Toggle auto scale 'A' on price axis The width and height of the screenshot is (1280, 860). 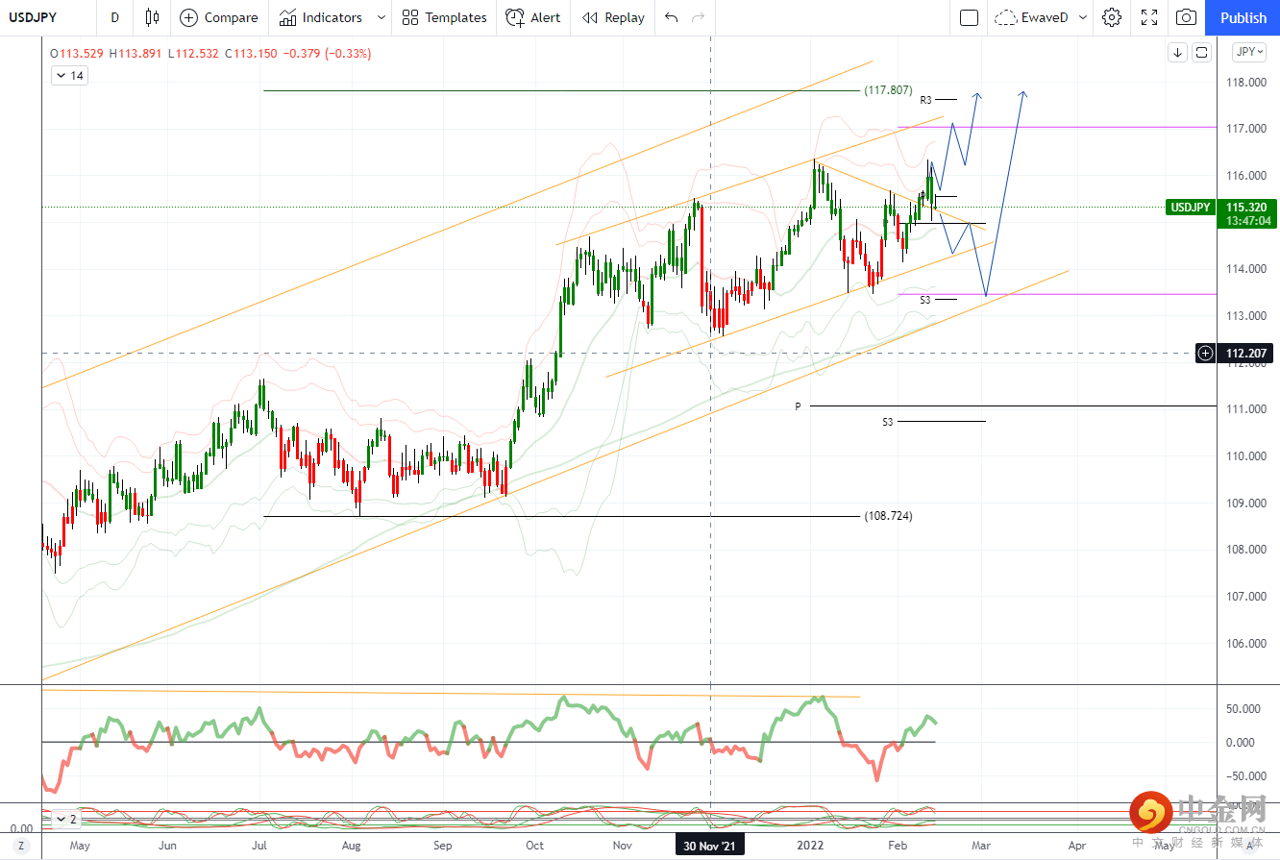click(1249, 847)
